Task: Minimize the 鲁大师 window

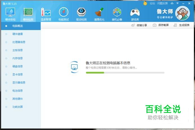Action: coord(183,3)
